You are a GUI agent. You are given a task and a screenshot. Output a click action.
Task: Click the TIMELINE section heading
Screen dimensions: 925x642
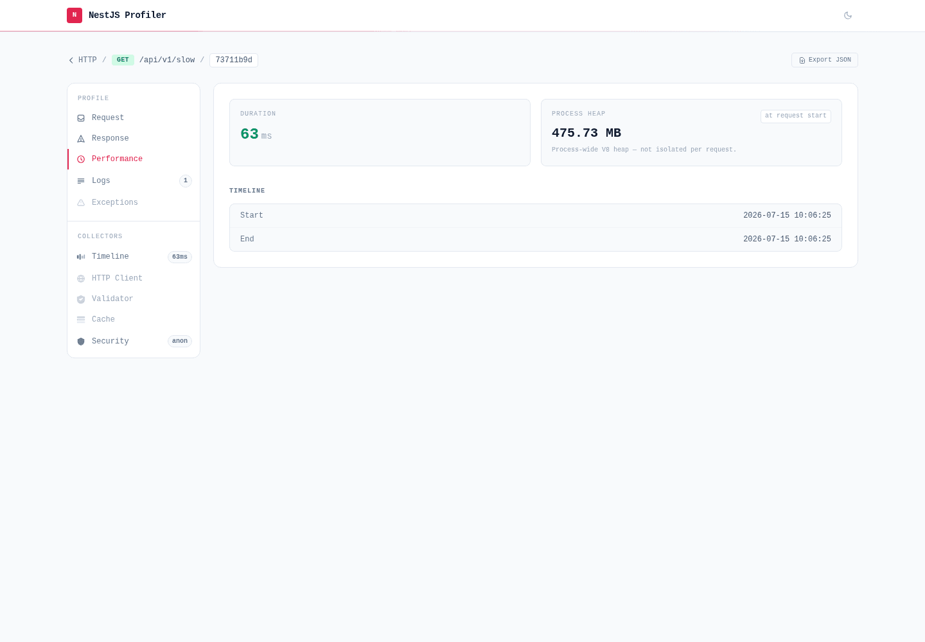247,191
